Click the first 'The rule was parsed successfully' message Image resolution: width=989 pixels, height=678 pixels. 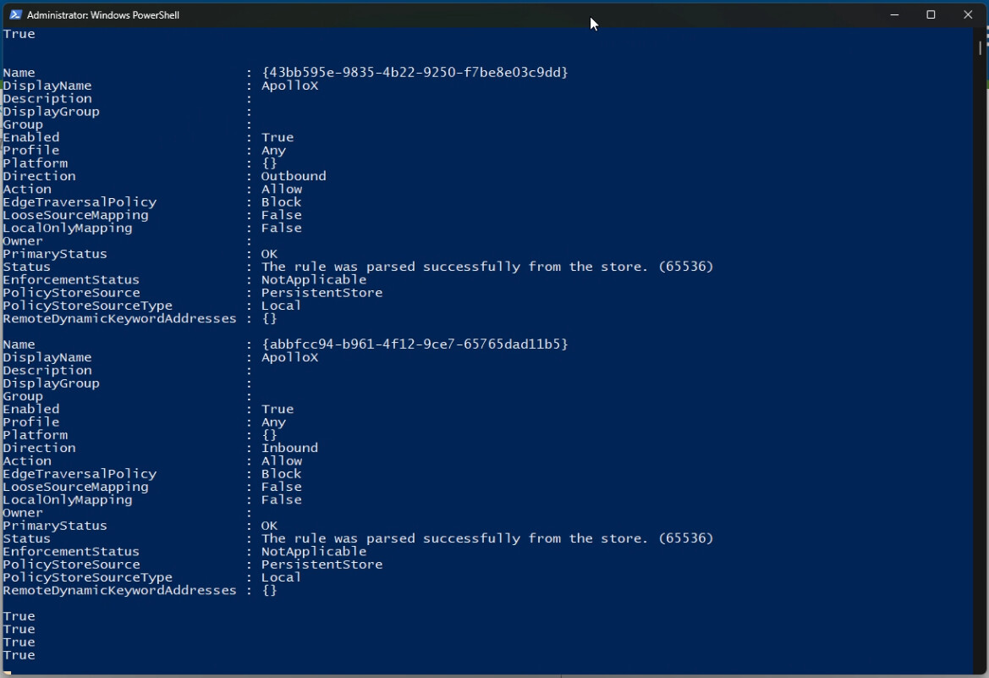point(487,267)
